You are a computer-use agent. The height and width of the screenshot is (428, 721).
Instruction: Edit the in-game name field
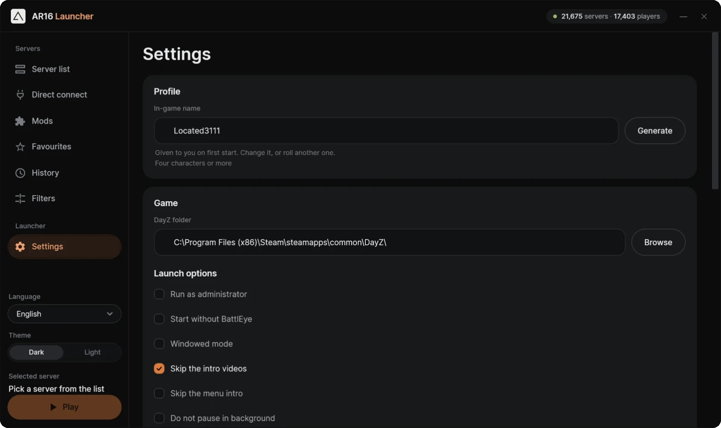(x=386, y=131)
